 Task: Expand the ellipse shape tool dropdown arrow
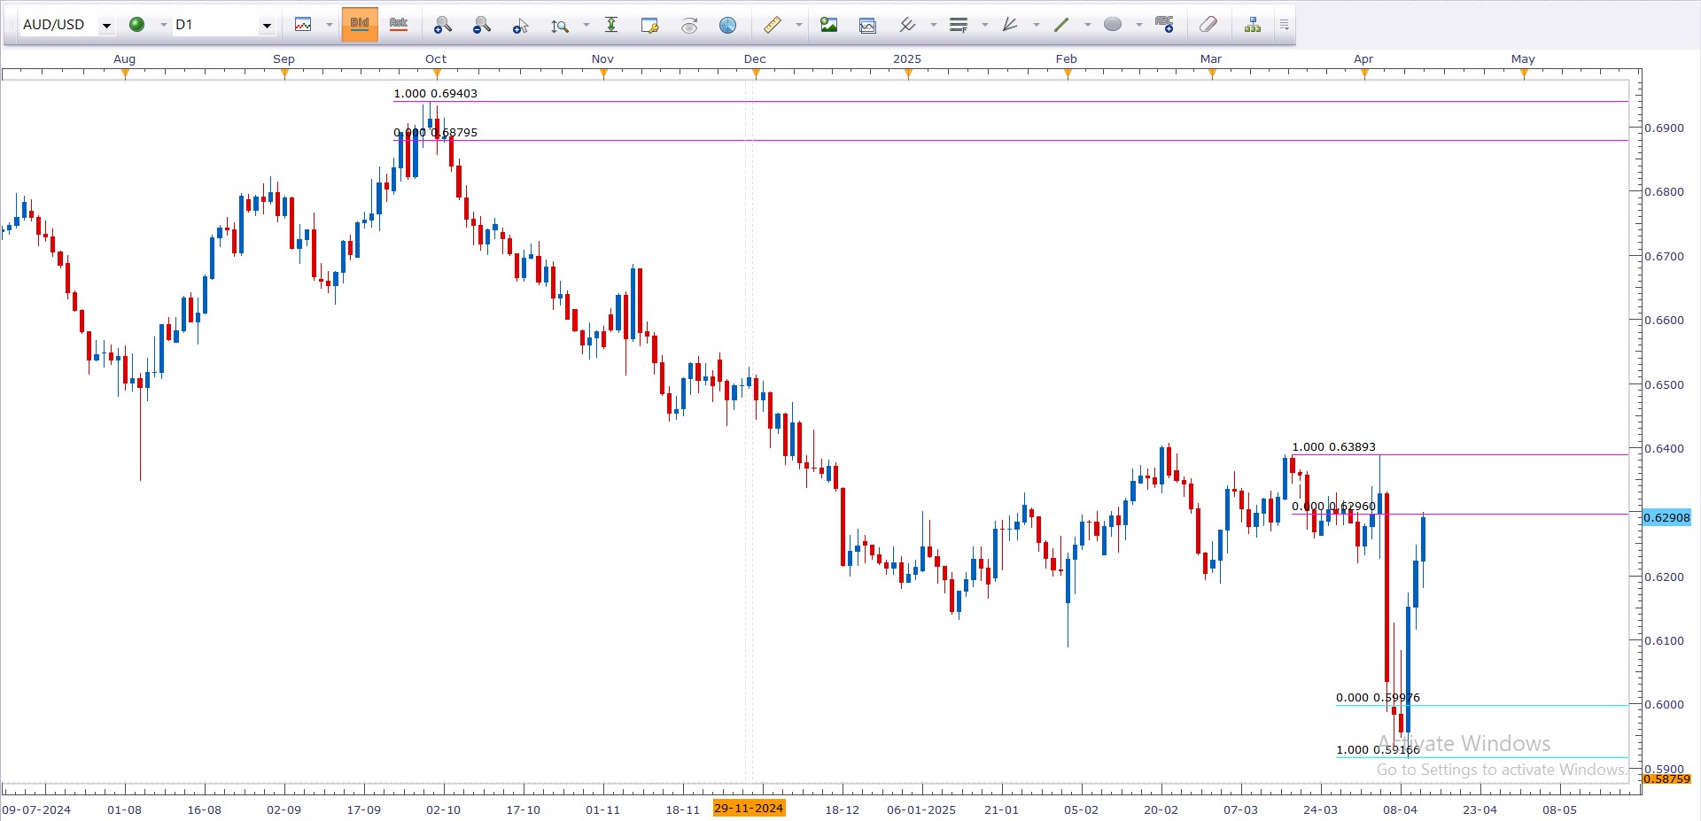click(1139, 25)
